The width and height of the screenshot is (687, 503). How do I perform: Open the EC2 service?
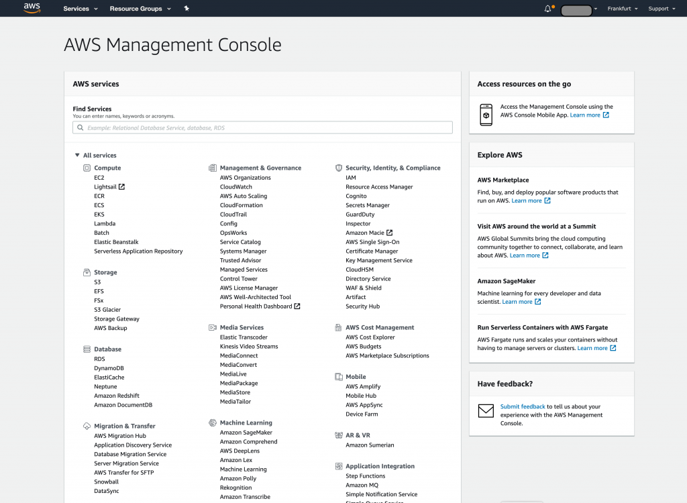99,178
